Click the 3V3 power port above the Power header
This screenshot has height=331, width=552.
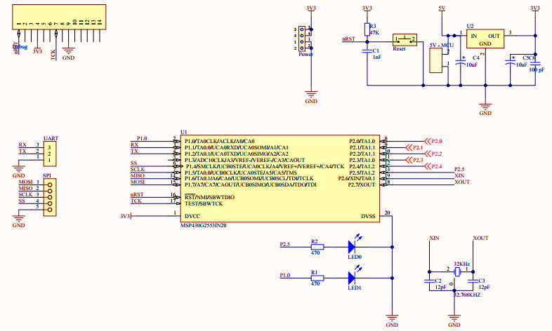point(311,8)
